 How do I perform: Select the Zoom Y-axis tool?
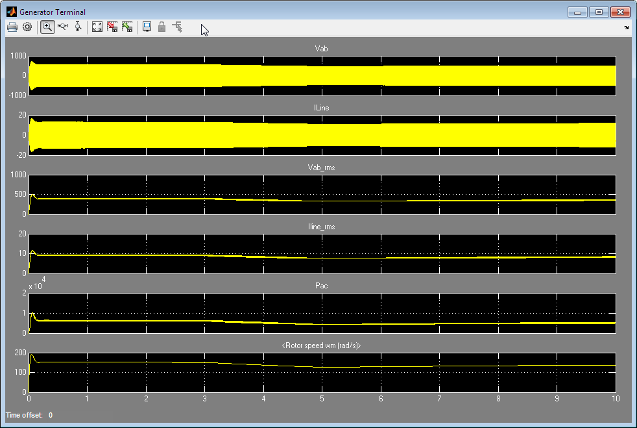click(78, 27)
